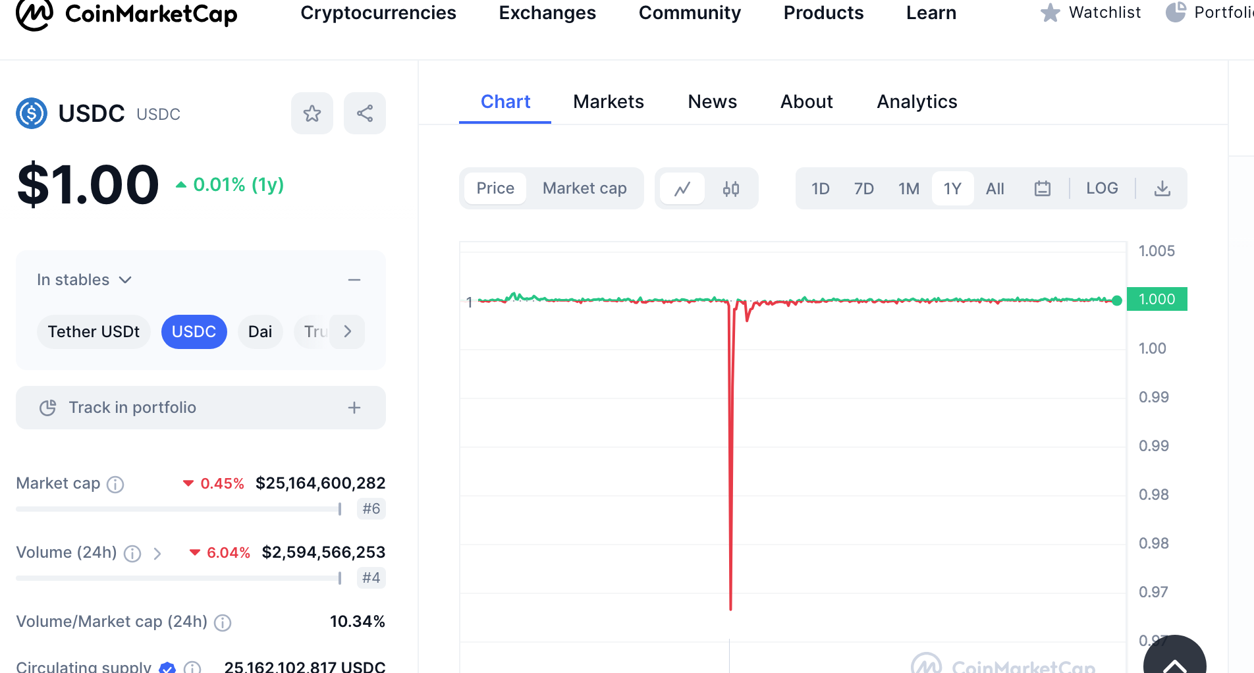1254x673 pixels.
Task: Open the Chart tab
Action: pyautogui.click(x=505, y=101)
